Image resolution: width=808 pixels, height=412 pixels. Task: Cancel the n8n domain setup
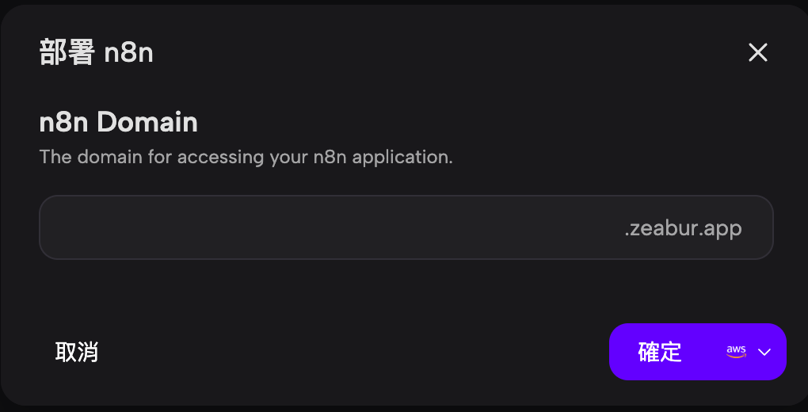(77, 352)
